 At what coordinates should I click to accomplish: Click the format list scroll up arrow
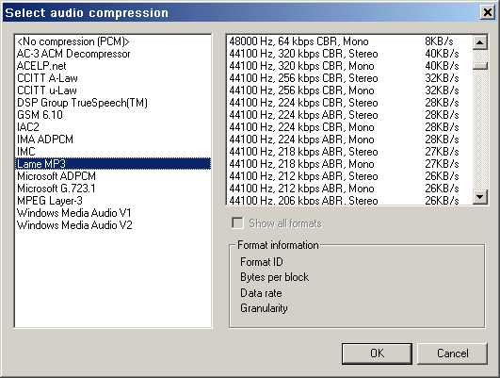click(x=480, y=42)
